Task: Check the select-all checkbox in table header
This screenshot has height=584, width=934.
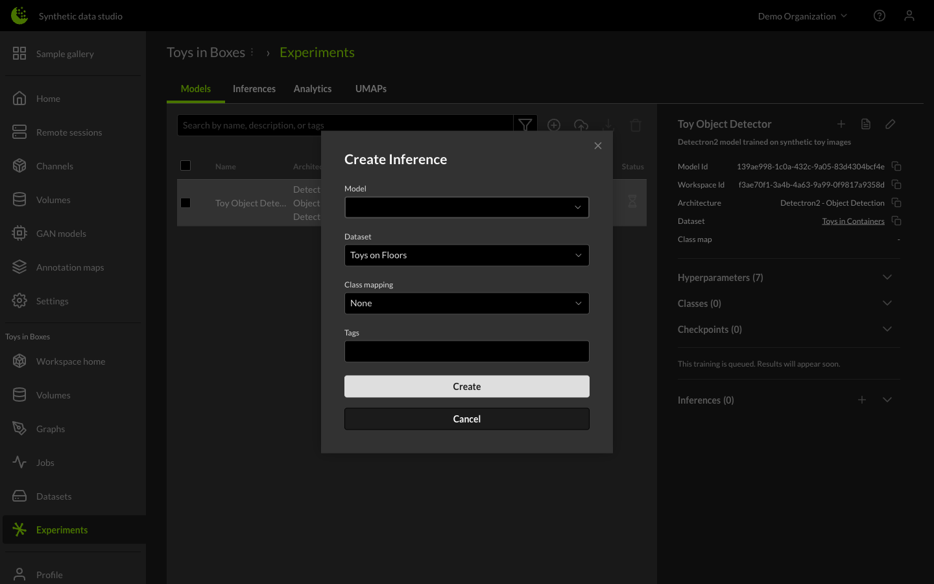Action: (186, 165)
